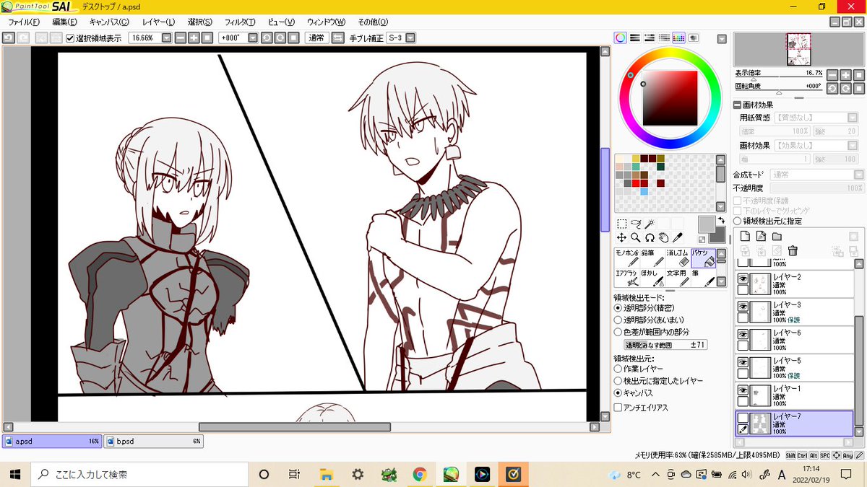Uncheck 選択領域表示 checkbox
This screenshot has height=487, width=867.
point(70,38)
